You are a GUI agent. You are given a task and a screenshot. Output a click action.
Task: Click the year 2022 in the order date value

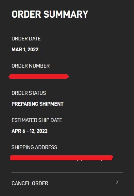pyautogui.click(x=33, y=50)
